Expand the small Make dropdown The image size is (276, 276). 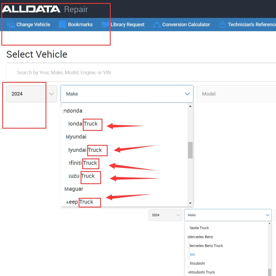point(228,215)
